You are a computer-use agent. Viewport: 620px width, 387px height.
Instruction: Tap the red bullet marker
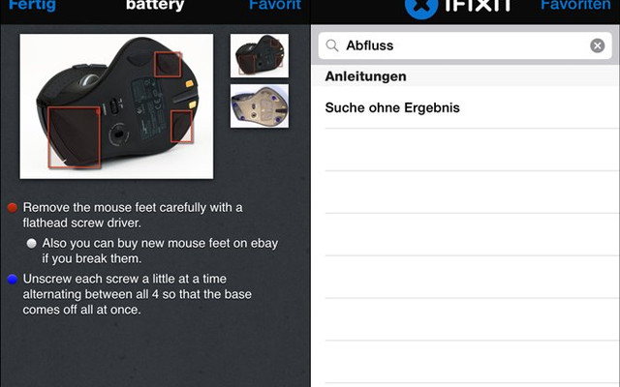pos(13,207)
